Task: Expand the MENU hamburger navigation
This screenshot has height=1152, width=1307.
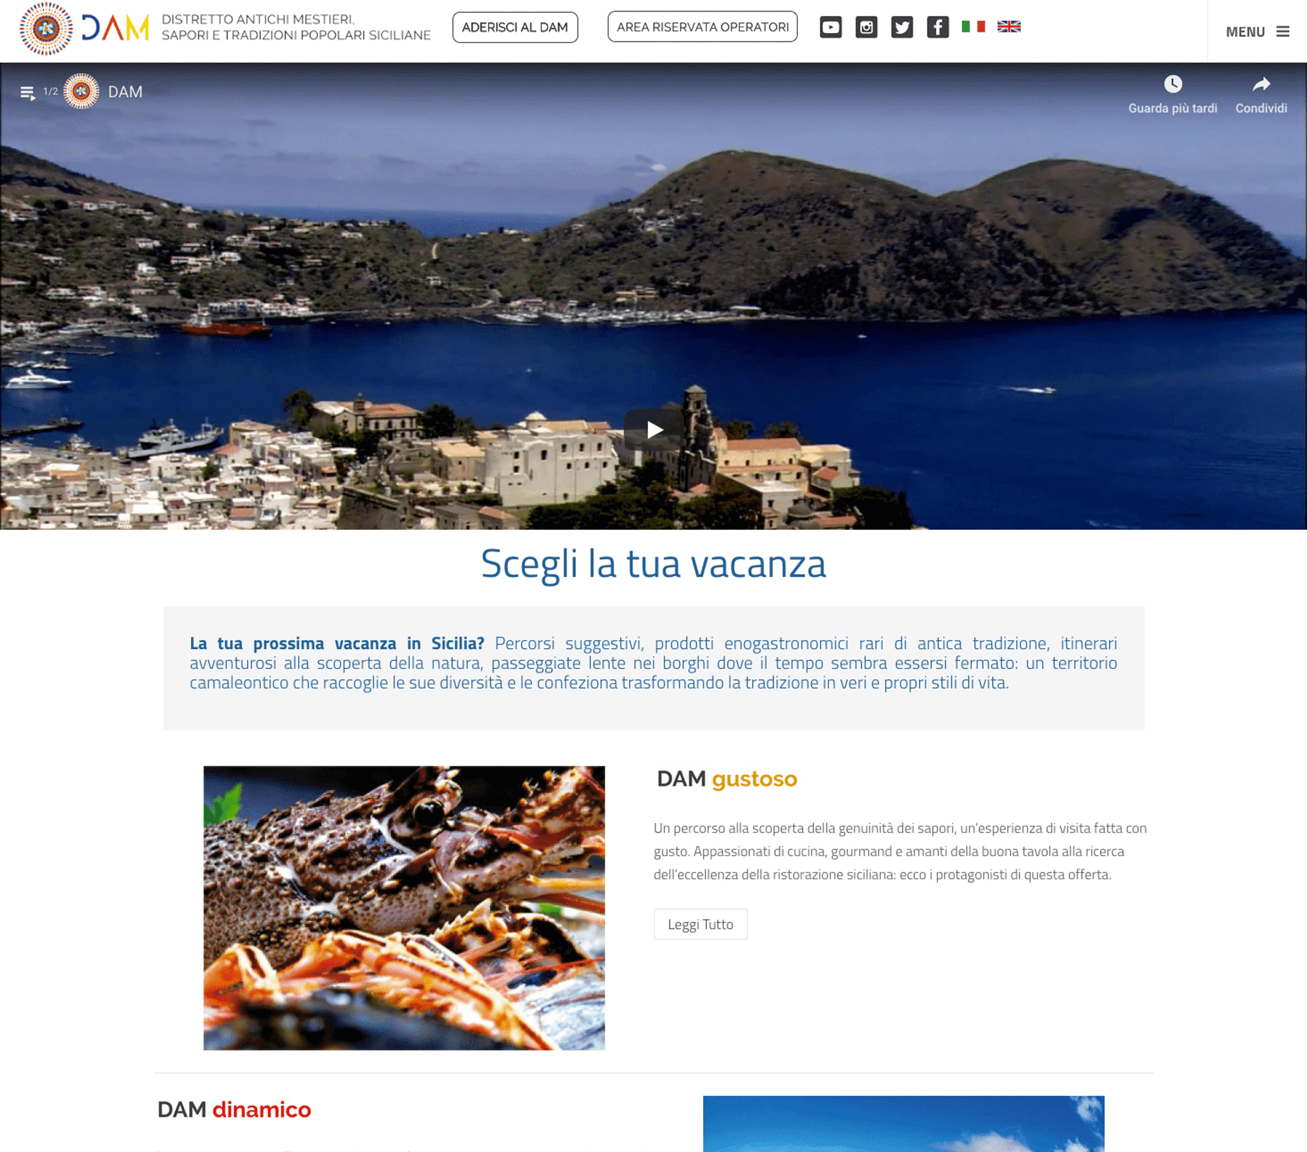Action: pos(1257,31)
